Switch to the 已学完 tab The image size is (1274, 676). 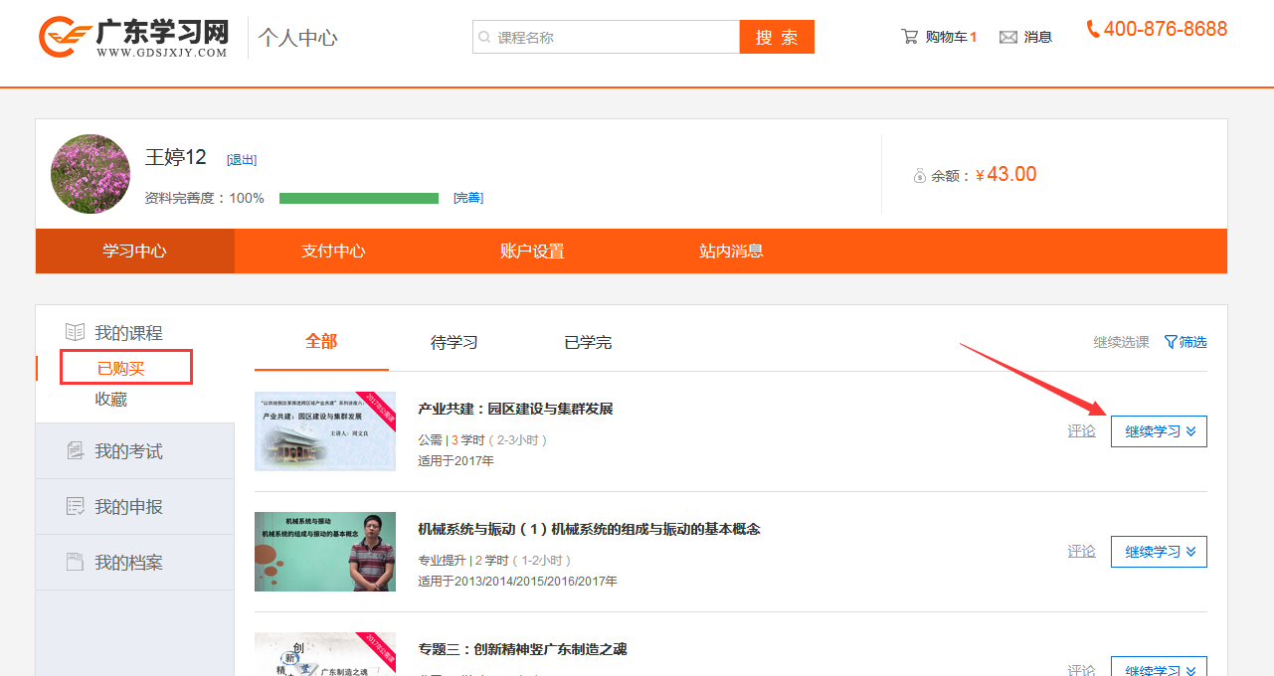588,342
